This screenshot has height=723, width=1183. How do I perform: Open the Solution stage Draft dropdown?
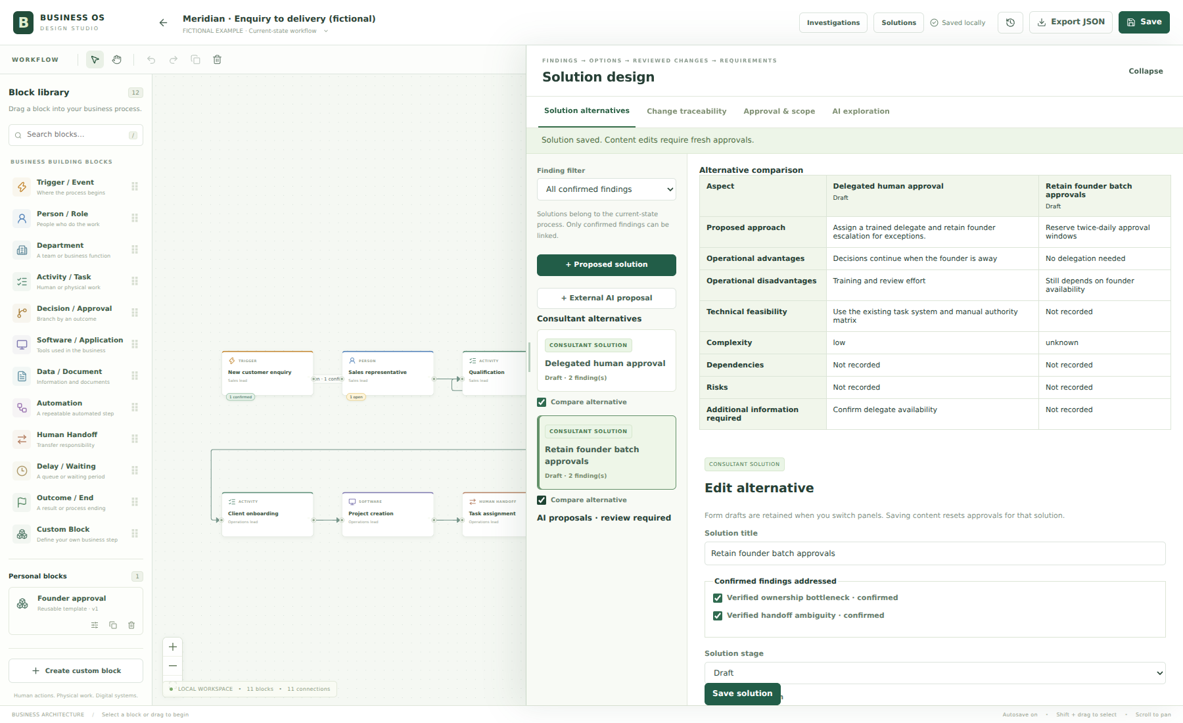click(x=935, y=673)
